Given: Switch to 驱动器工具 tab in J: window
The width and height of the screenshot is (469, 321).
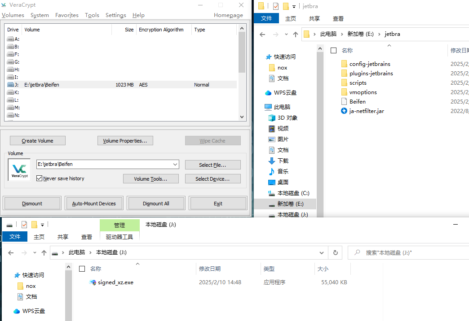Looking at the screenshot, I should coord(119,237).
